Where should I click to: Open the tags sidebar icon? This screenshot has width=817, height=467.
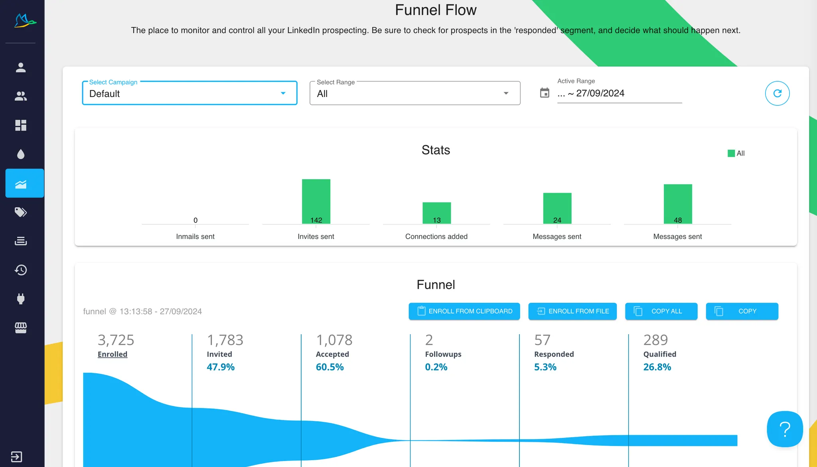[21, 212]
